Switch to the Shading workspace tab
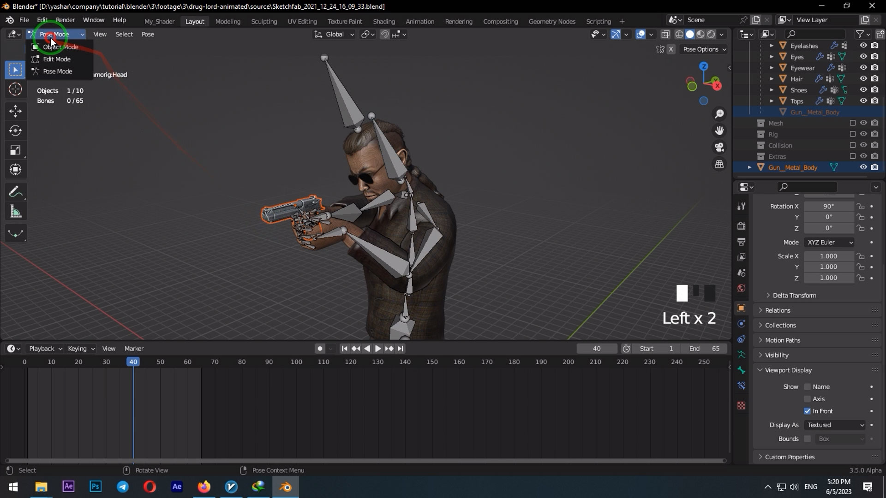The width and height of the screenshot is (886, 498). (384, 21)
